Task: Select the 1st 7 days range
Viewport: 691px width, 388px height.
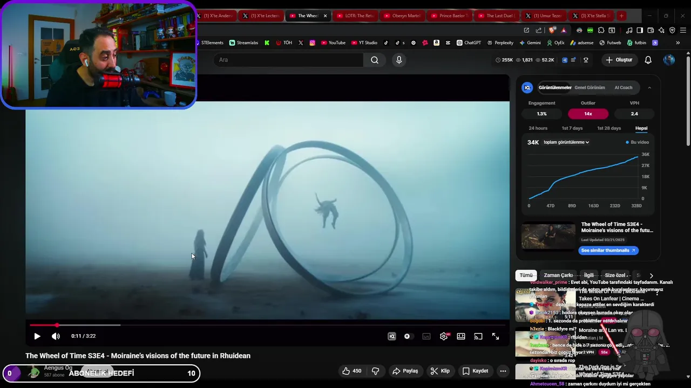Action: pos(572,128)
